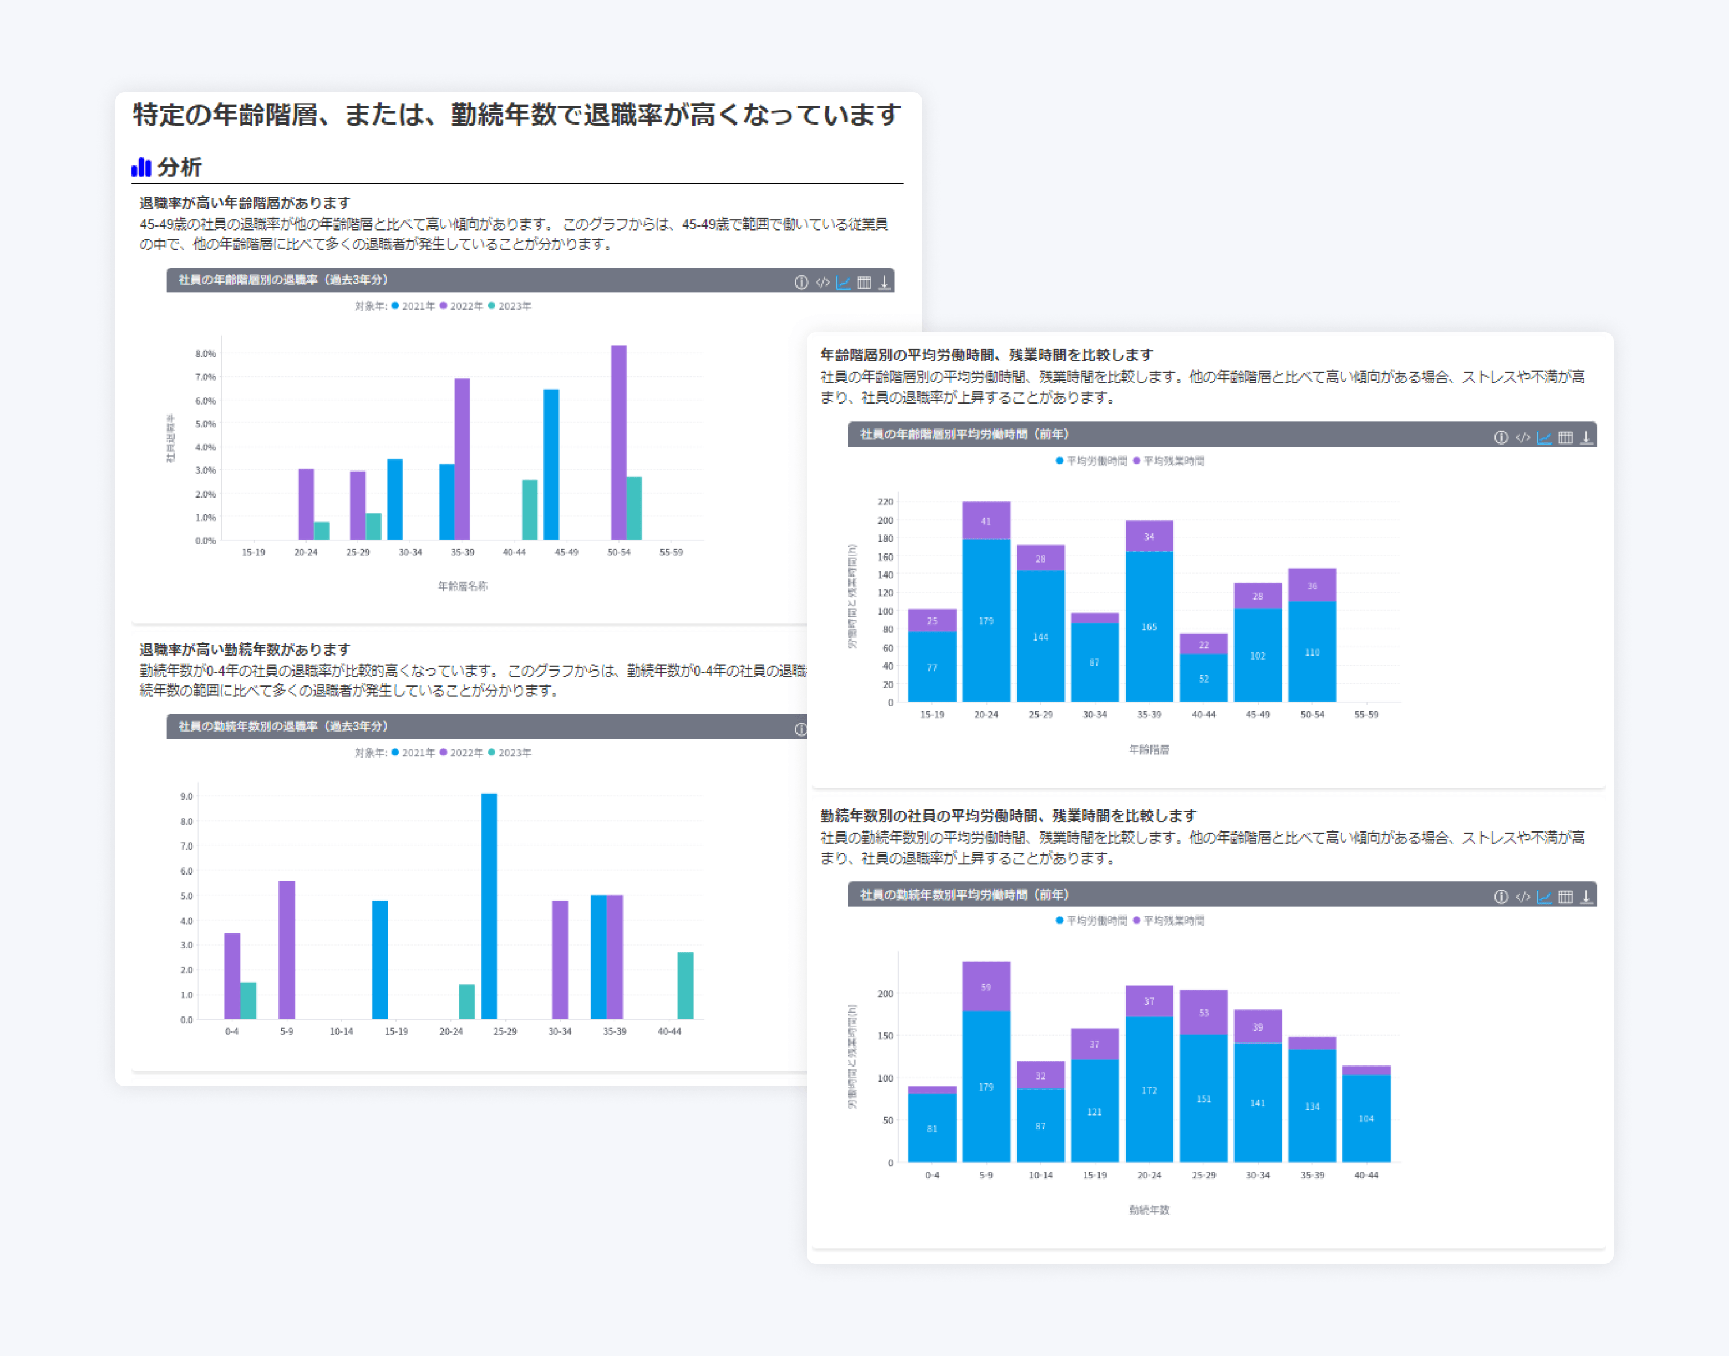The width and height of the screenshot is (1729, 1356).
Task: Toggle 平均残業時間 series in age-group hours legend
Action: [1168, 461]
